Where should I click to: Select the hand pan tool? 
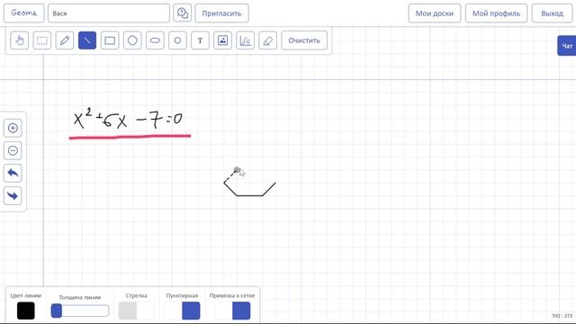(x=20, y=40)
